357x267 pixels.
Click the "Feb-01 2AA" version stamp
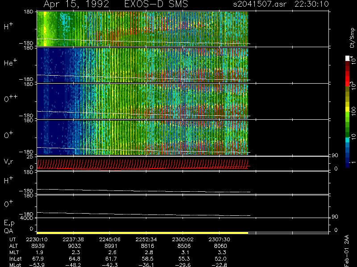(347, 251)
